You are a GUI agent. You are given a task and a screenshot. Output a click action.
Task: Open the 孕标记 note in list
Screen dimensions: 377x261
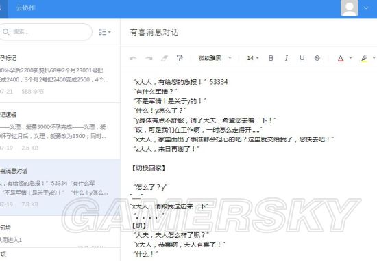coord(60,74)
